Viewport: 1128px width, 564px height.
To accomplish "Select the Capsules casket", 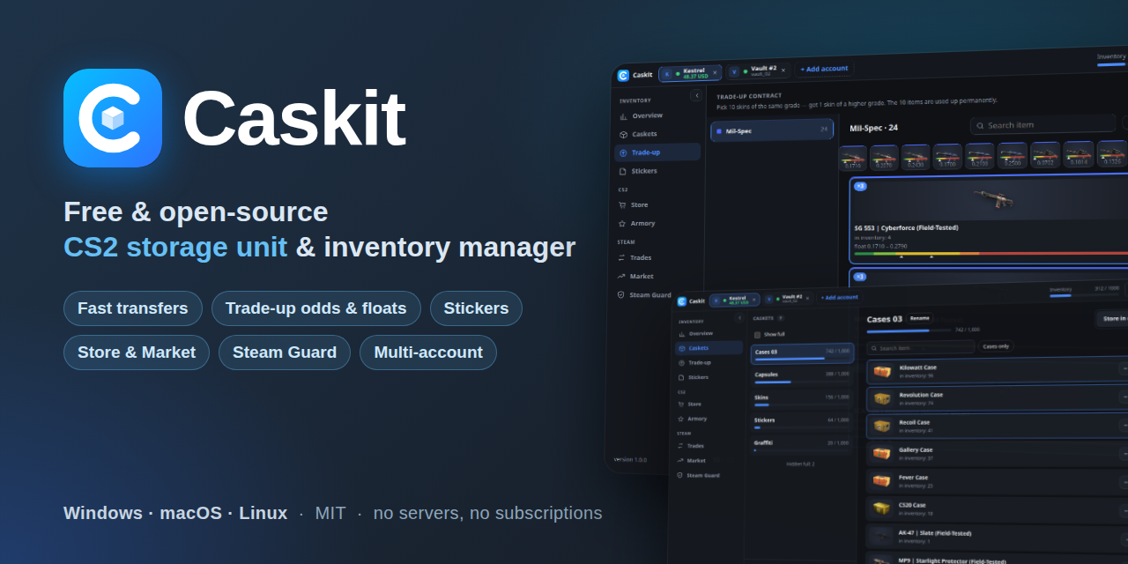I will [x=802, y=376].
